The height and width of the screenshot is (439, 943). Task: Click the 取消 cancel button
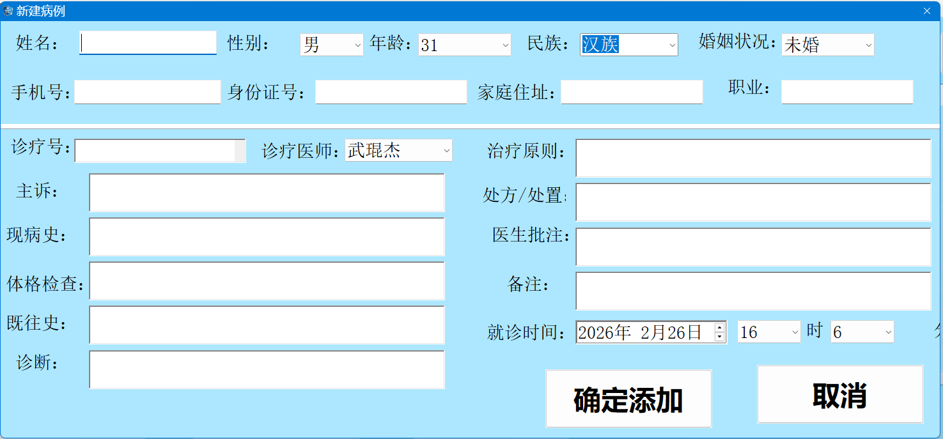click(x=839, y=396)
